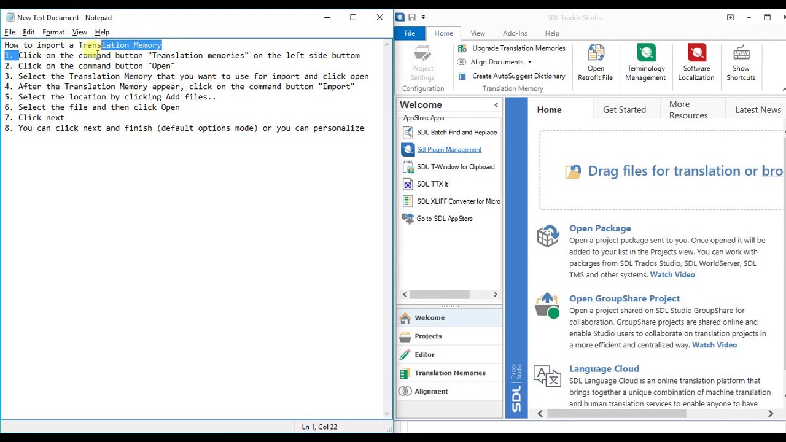The height and width of the screenshot is (442, 786).
Task: Click 'Select the file and then click Open' line
Action: [92, 107]
